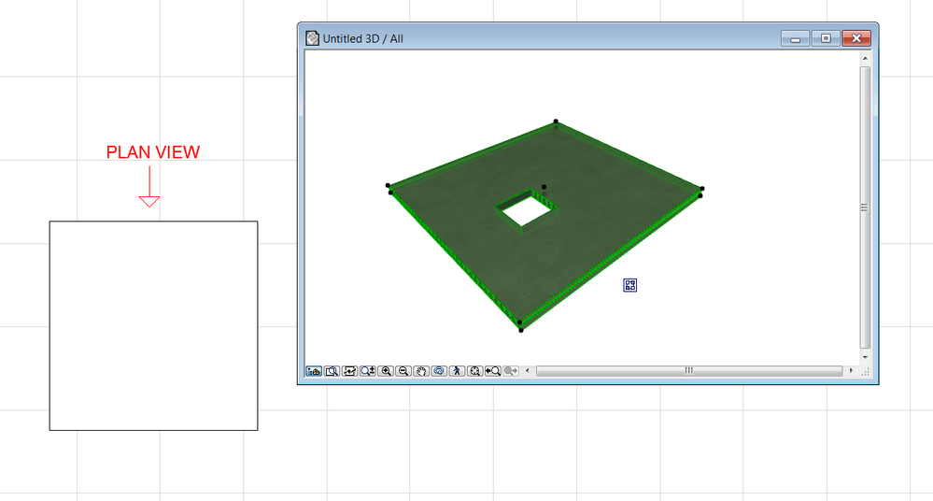Select the walking-person Explore icon
The height and width of the screenshot is (501, 933).
[x=457, y=371]
